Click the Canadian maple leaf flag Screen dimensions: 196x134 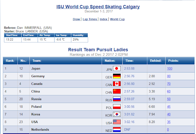coord(117,84)
